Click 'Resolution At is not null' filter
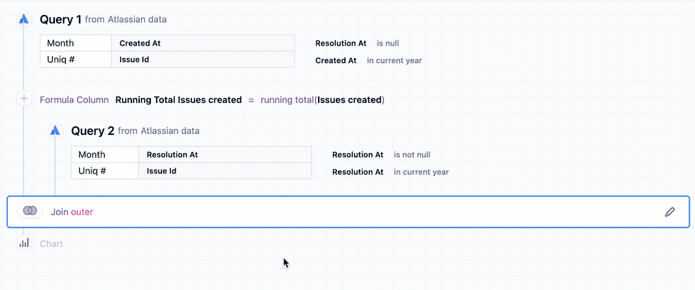Image resolution: width=695 pixels, height=290 pixels. (381, 154)
